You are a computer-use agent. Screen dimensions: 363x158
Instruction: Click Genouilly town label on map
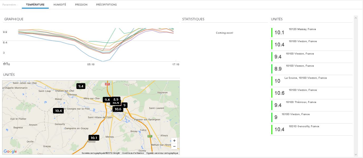tap(60, 124)
